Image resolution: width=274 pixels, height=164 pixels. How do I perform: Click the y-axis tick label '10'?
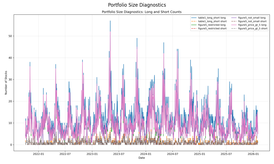(x=10, y=123)
